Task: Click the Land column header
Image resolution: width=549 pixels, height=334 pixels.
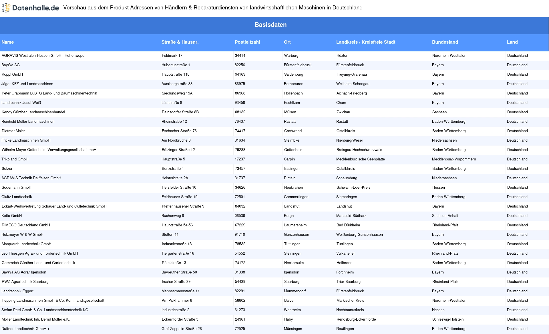Action: 512,42
